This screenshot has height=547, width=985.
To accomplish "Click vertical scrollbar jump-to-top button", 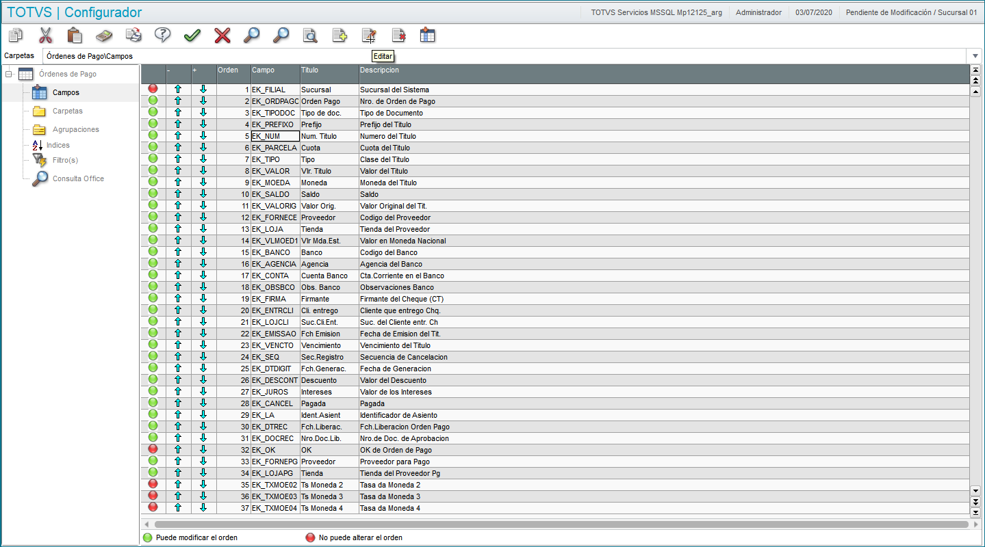I will coord(975,70).
